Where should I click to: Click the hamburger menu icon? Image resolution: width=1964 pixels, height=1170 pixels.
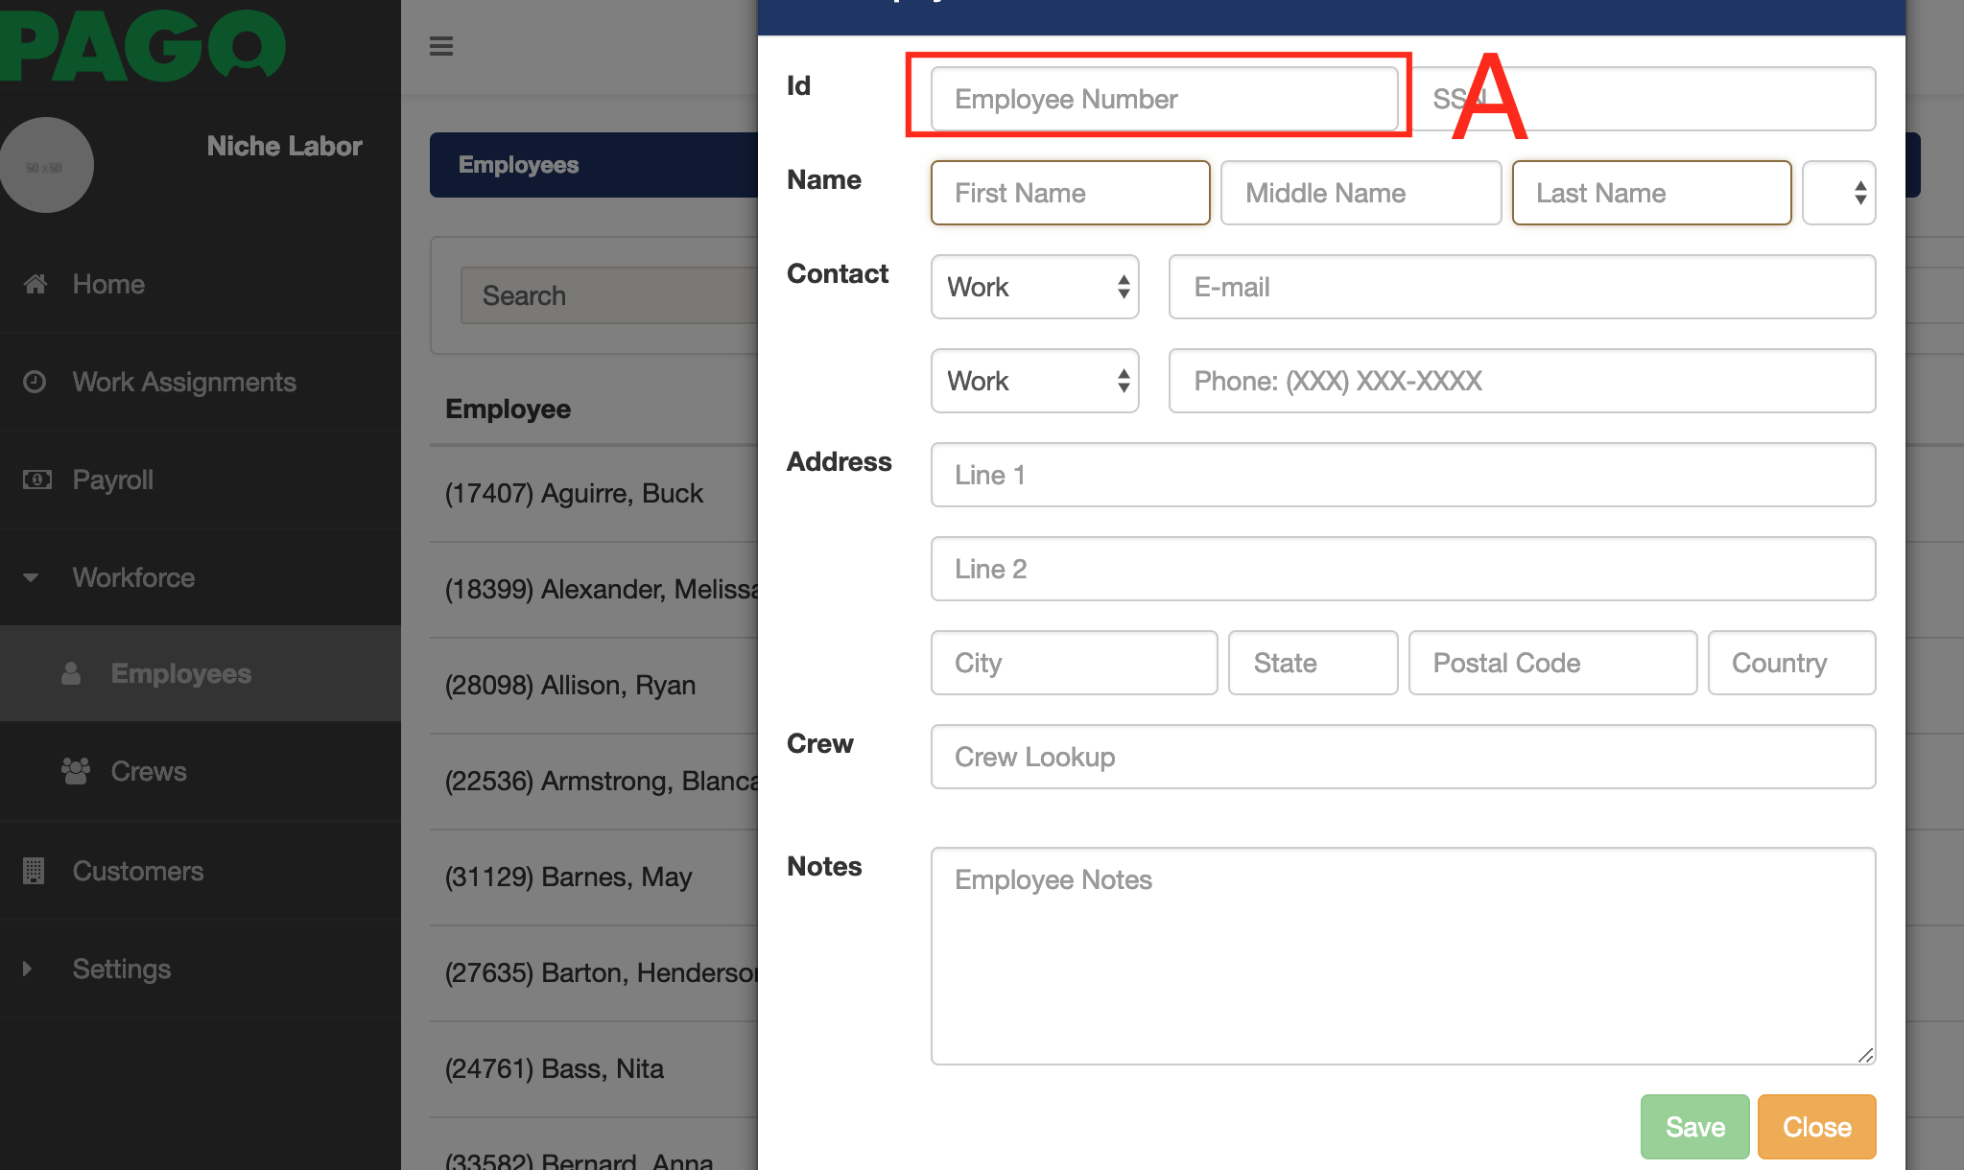[441, 45]
